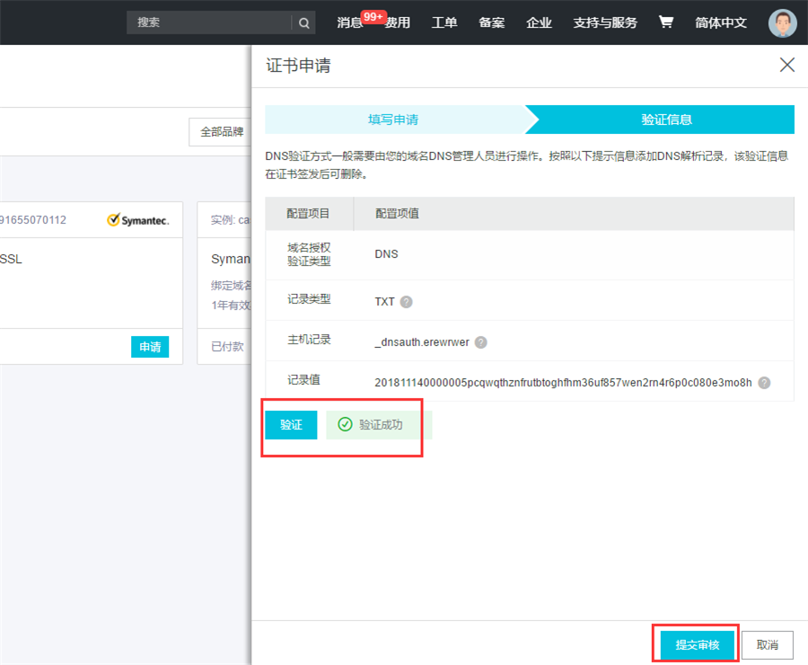
Task: Open the shopping cart icon
Action: tap(665, 22)
